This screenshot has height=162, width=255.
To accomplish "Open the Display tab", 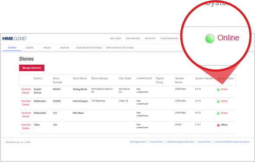I will (x=65, y=48).
